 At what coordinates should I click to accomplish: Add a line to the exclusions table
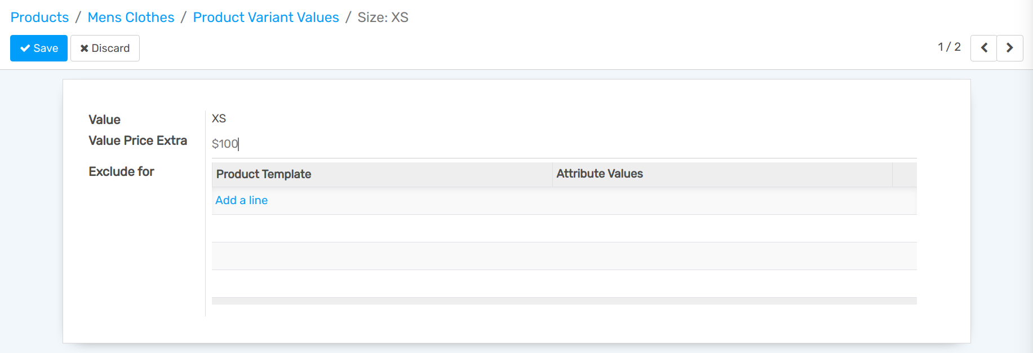point(241,200)
